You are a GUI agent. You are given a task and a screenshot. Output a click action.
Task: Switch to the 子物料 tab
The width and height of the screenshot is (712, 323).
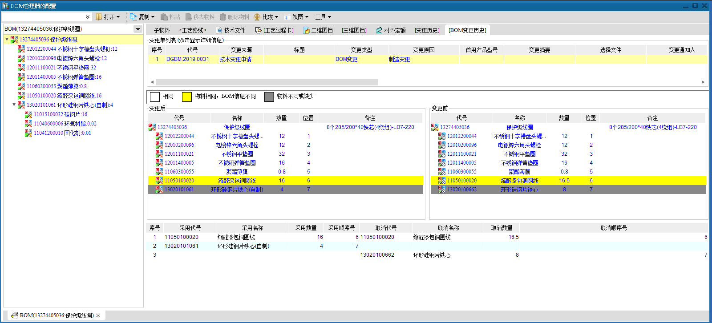pyautogui.click(x=162, y=30)
